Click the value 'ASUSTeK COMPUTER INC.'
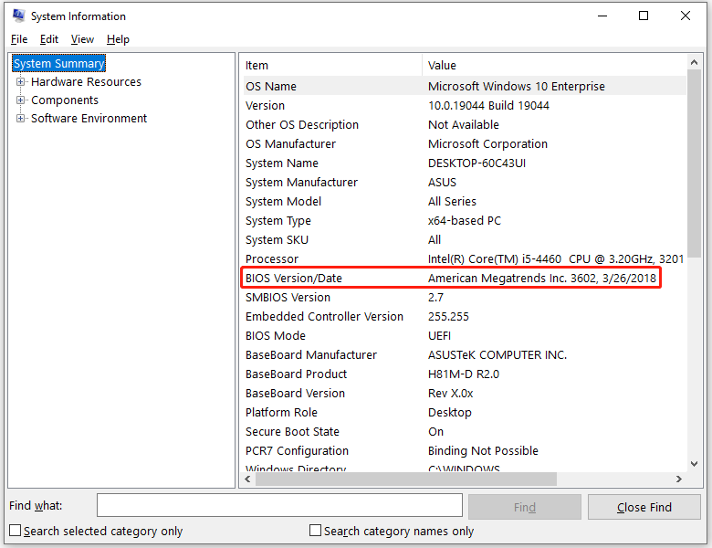This screenshot has width=712, height=548. (497, 354)
